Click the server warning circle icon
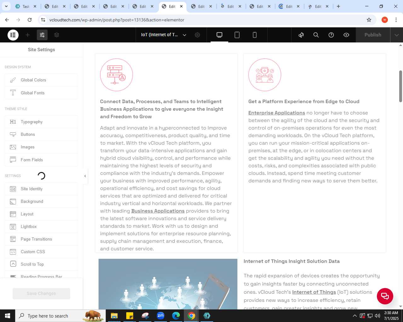The image size is (403, 322). coord(116,75)
